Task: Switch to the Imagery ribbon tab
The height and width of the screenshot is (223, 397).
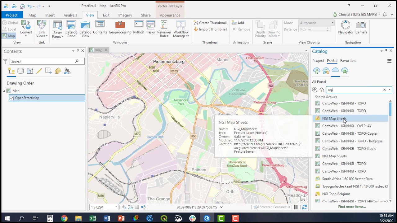Action: pos(125,15)
